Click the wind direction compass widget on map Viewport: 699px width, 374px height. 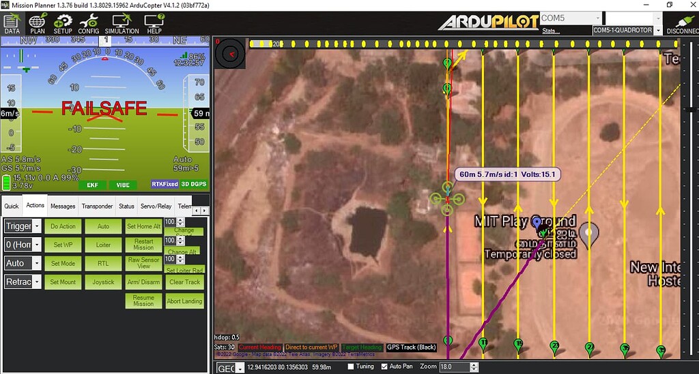(230, 54)
